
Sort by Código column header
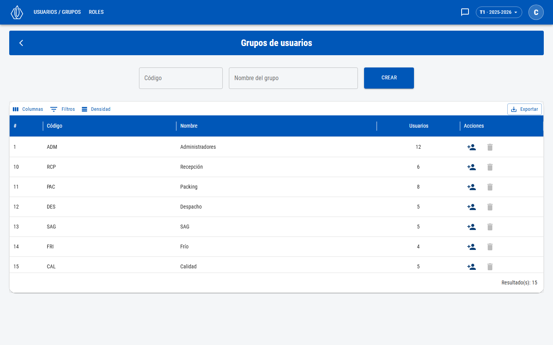(x=109, y=126)
